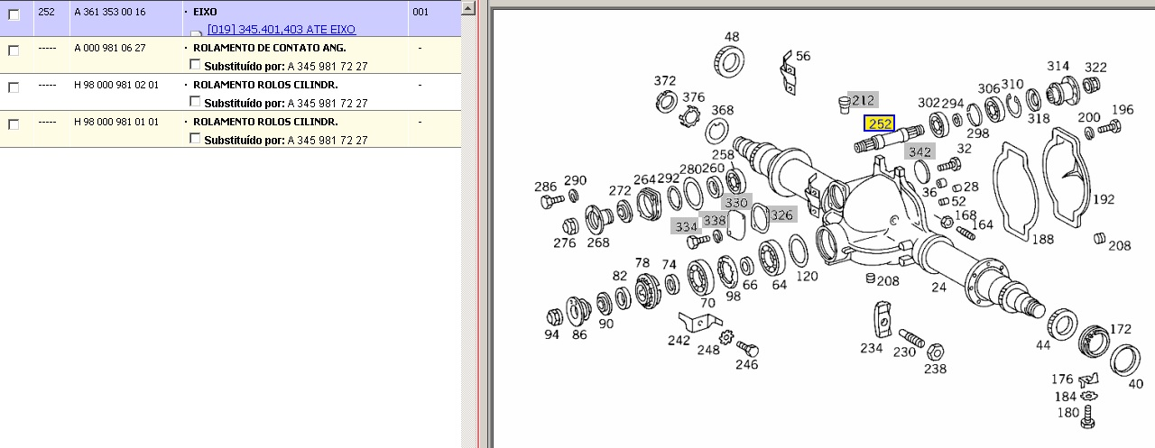Viewport: 1155px width, 448px height.
Task: Check the box for part row 252
Action: (x=14, y=14)
